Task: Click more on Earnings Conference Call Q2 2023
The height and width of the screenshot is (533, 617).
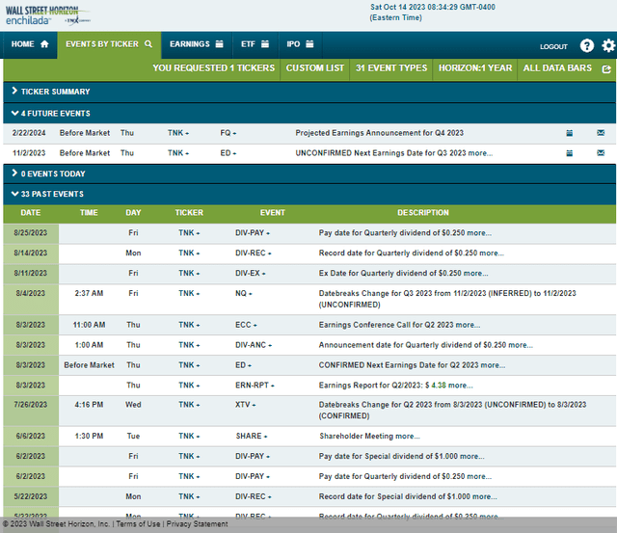Action: click(x=468, y=325)
